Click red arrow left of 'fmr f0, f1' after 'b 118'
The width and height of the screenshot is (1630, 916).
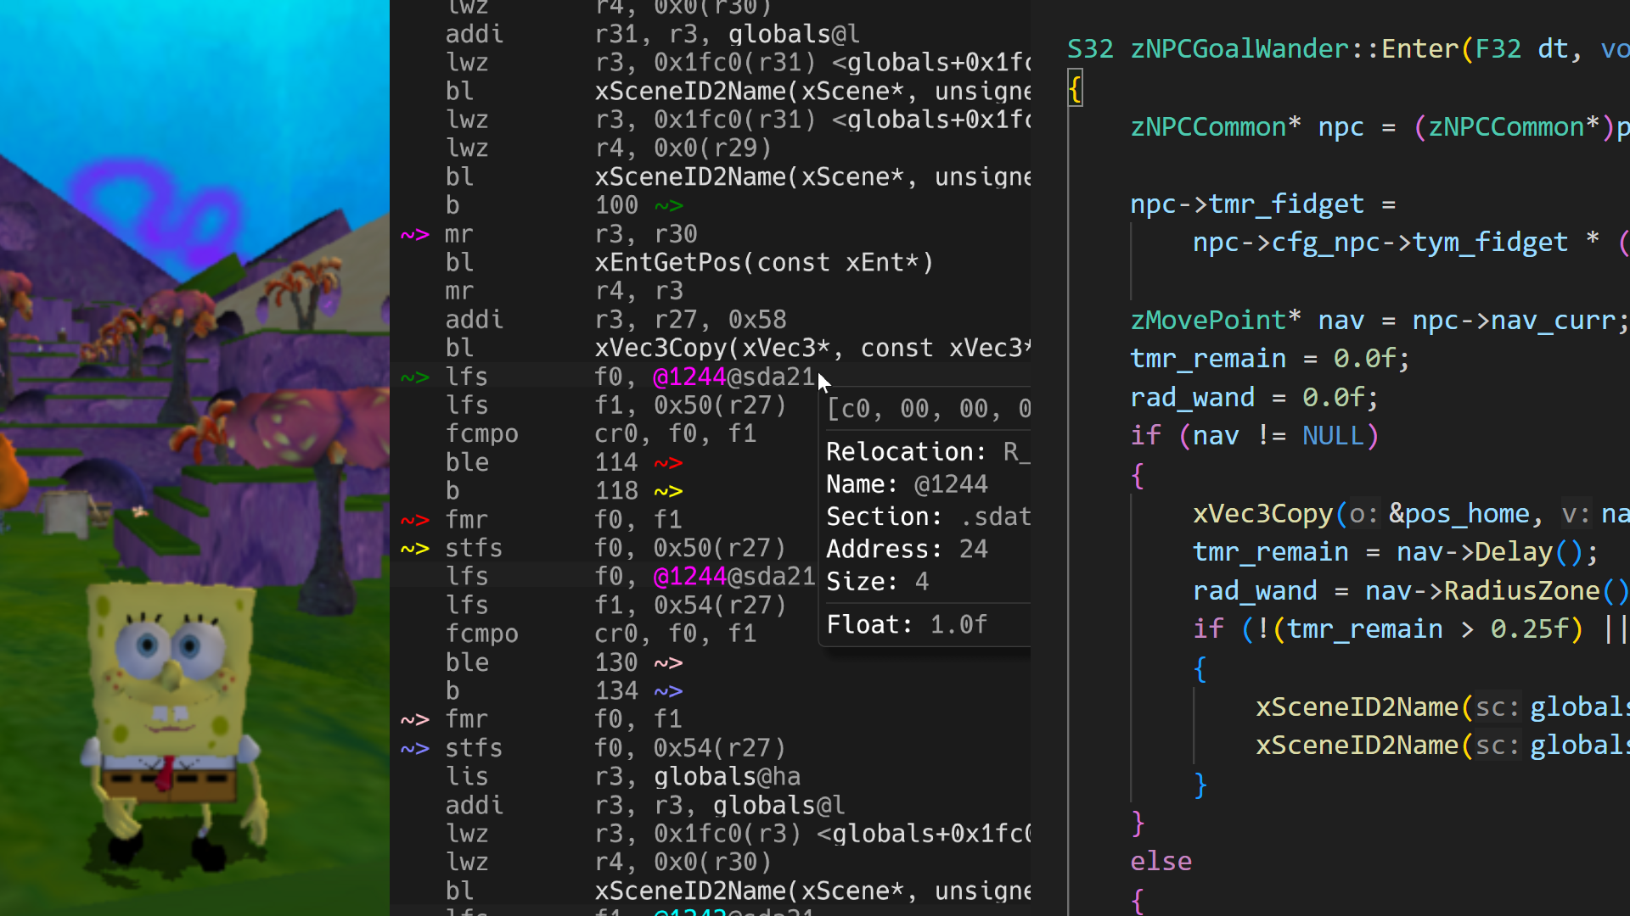click(x=415, y=520)
